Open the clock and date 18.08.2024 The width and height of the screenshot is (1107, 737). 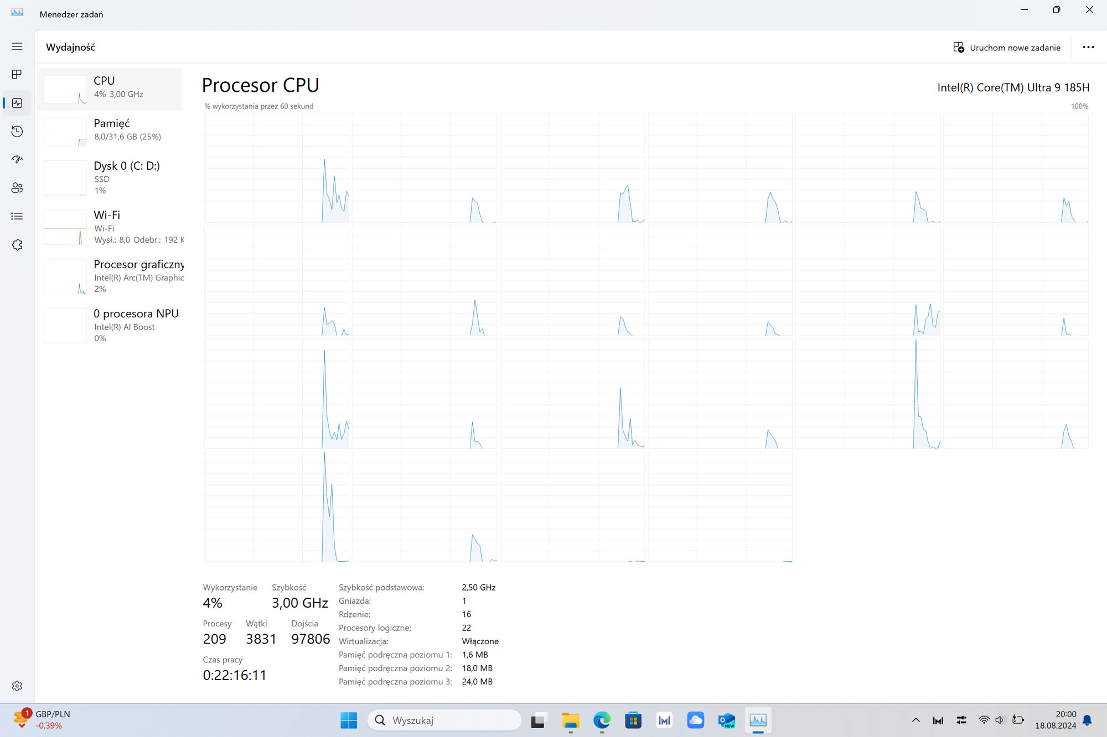tap(1056, 720)
